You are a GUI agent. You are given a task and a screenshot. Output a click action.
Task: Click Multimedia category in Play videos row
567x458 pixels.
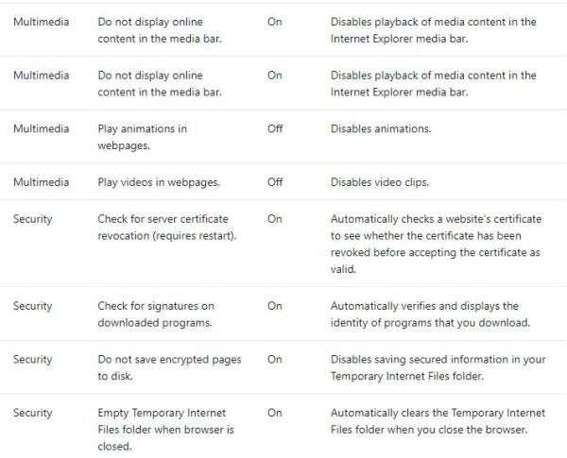pos(42,182)
